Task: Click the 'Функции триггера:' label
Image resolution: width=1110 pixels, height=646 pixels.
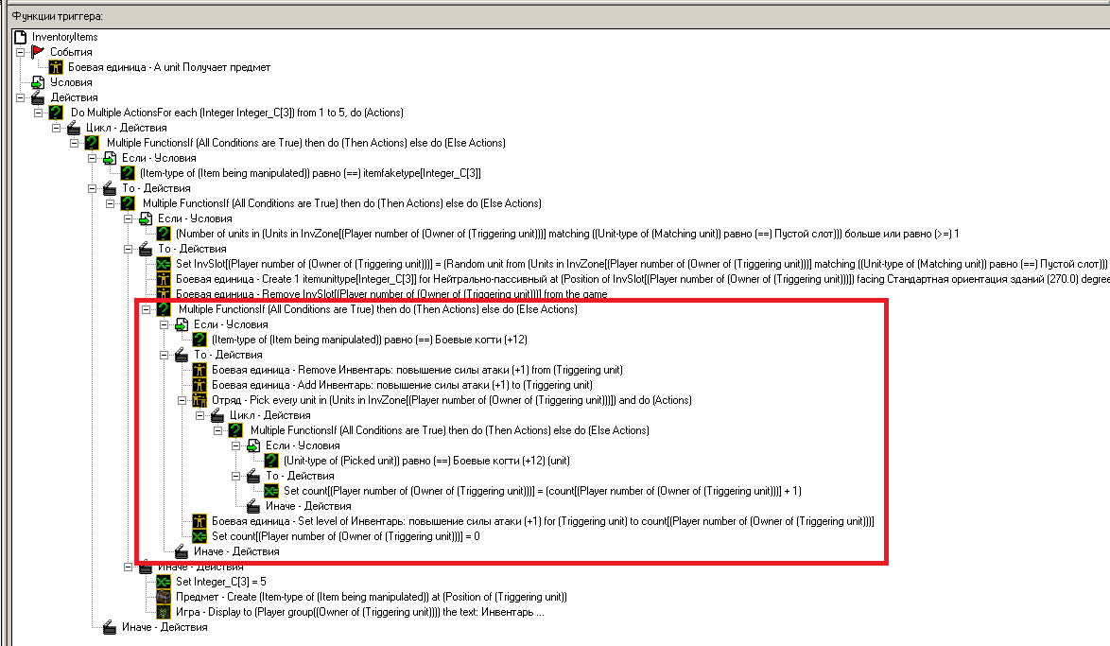Action: (x=58, y=15)
